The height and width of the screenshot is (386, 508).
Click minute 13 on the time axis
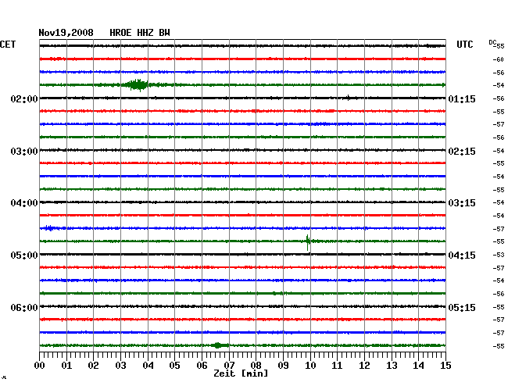click(x=392, y=365)
